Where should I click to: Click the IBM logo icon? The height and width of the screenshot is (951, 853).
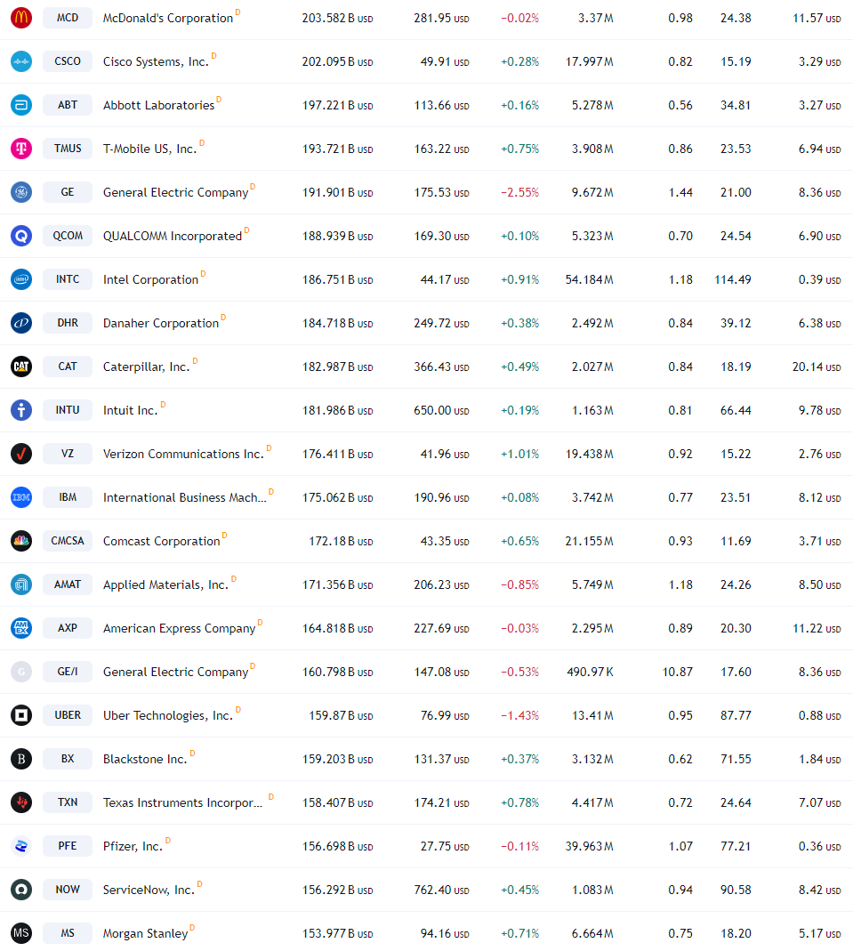tap(21, 497)
